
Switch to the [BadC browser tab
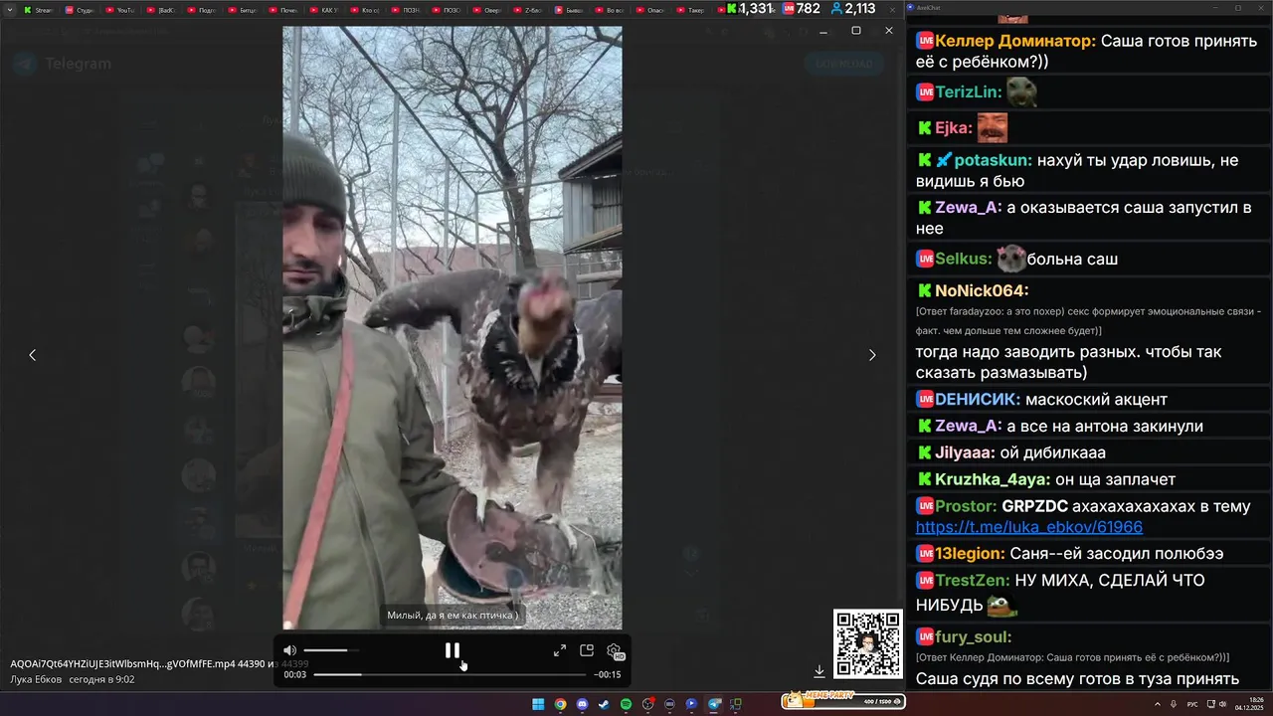(160, 10)
